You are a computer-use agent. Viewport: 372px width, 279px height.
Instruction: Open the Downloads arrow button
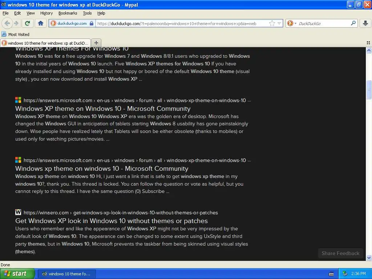tap(365, 23)
